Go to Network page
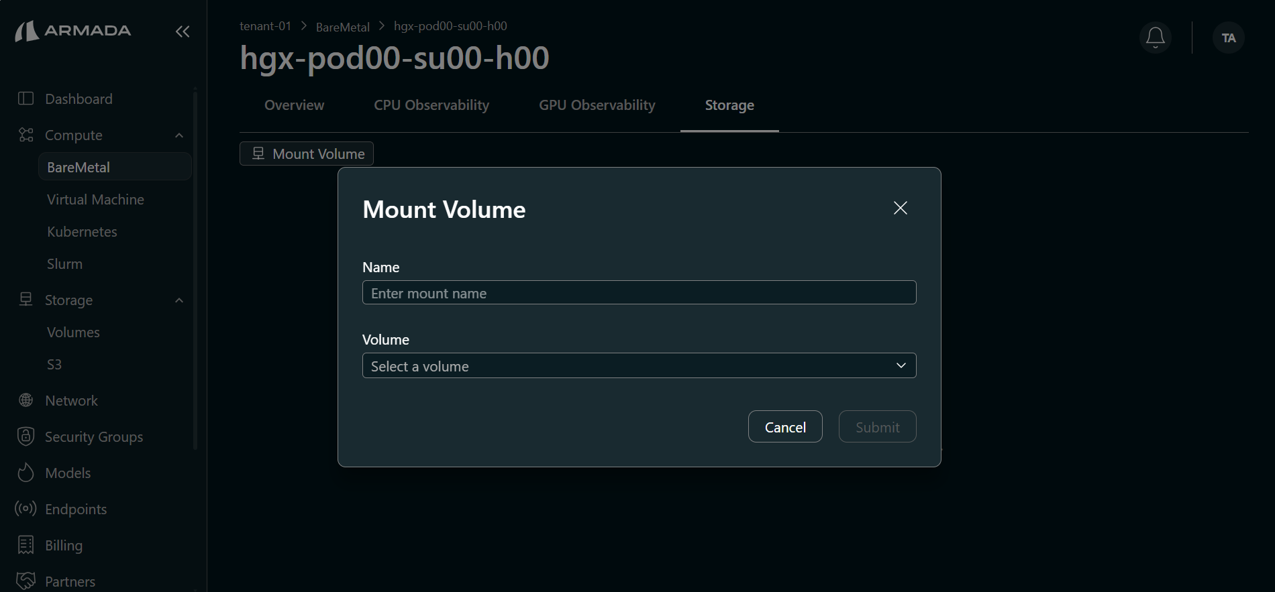This screenshot has width=1275, height=592. [x=71, y=400]
